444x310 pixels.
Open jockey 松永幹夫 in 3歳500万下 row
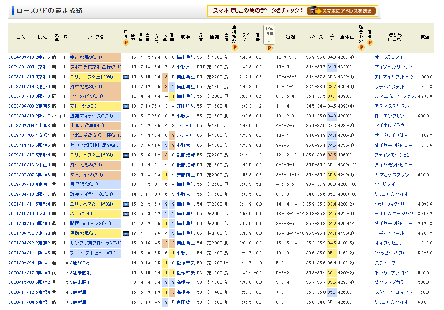click(185, 263)
